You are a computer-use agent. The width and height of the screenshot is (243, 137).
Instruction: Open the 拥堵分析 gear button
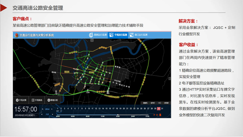click(x=52, y=100)
